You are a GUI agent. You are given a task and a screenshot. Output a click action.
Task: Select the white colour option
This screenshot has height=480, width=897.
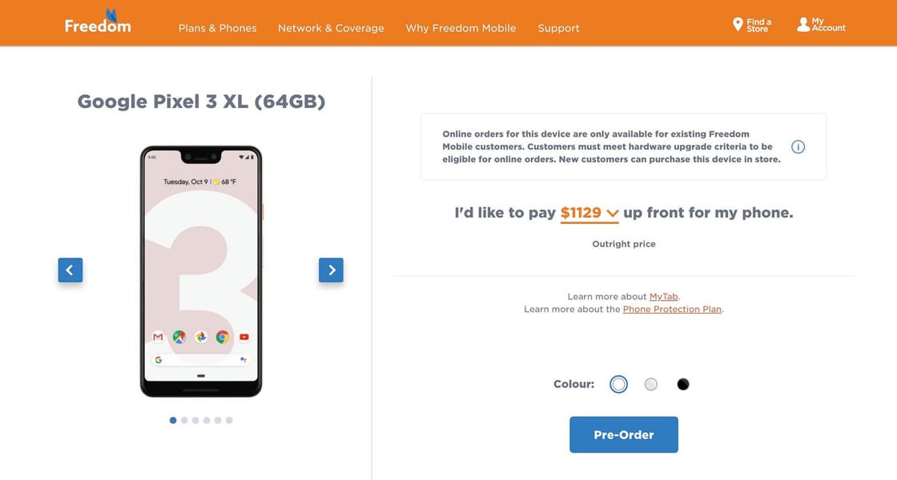pos(618,385)
